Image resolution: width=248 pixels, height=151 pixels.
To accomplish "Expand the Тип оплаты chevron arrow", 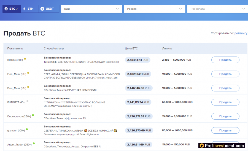I will (x=244, y=9).
